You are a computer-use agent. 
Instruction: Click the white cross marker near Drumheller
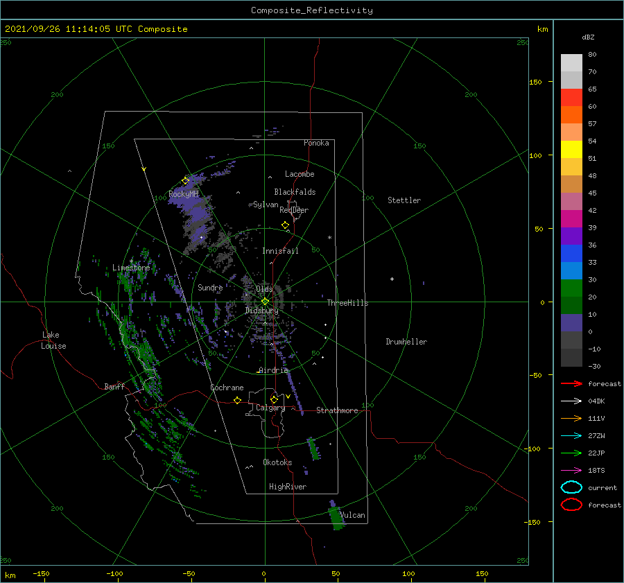tap(392, 279)
